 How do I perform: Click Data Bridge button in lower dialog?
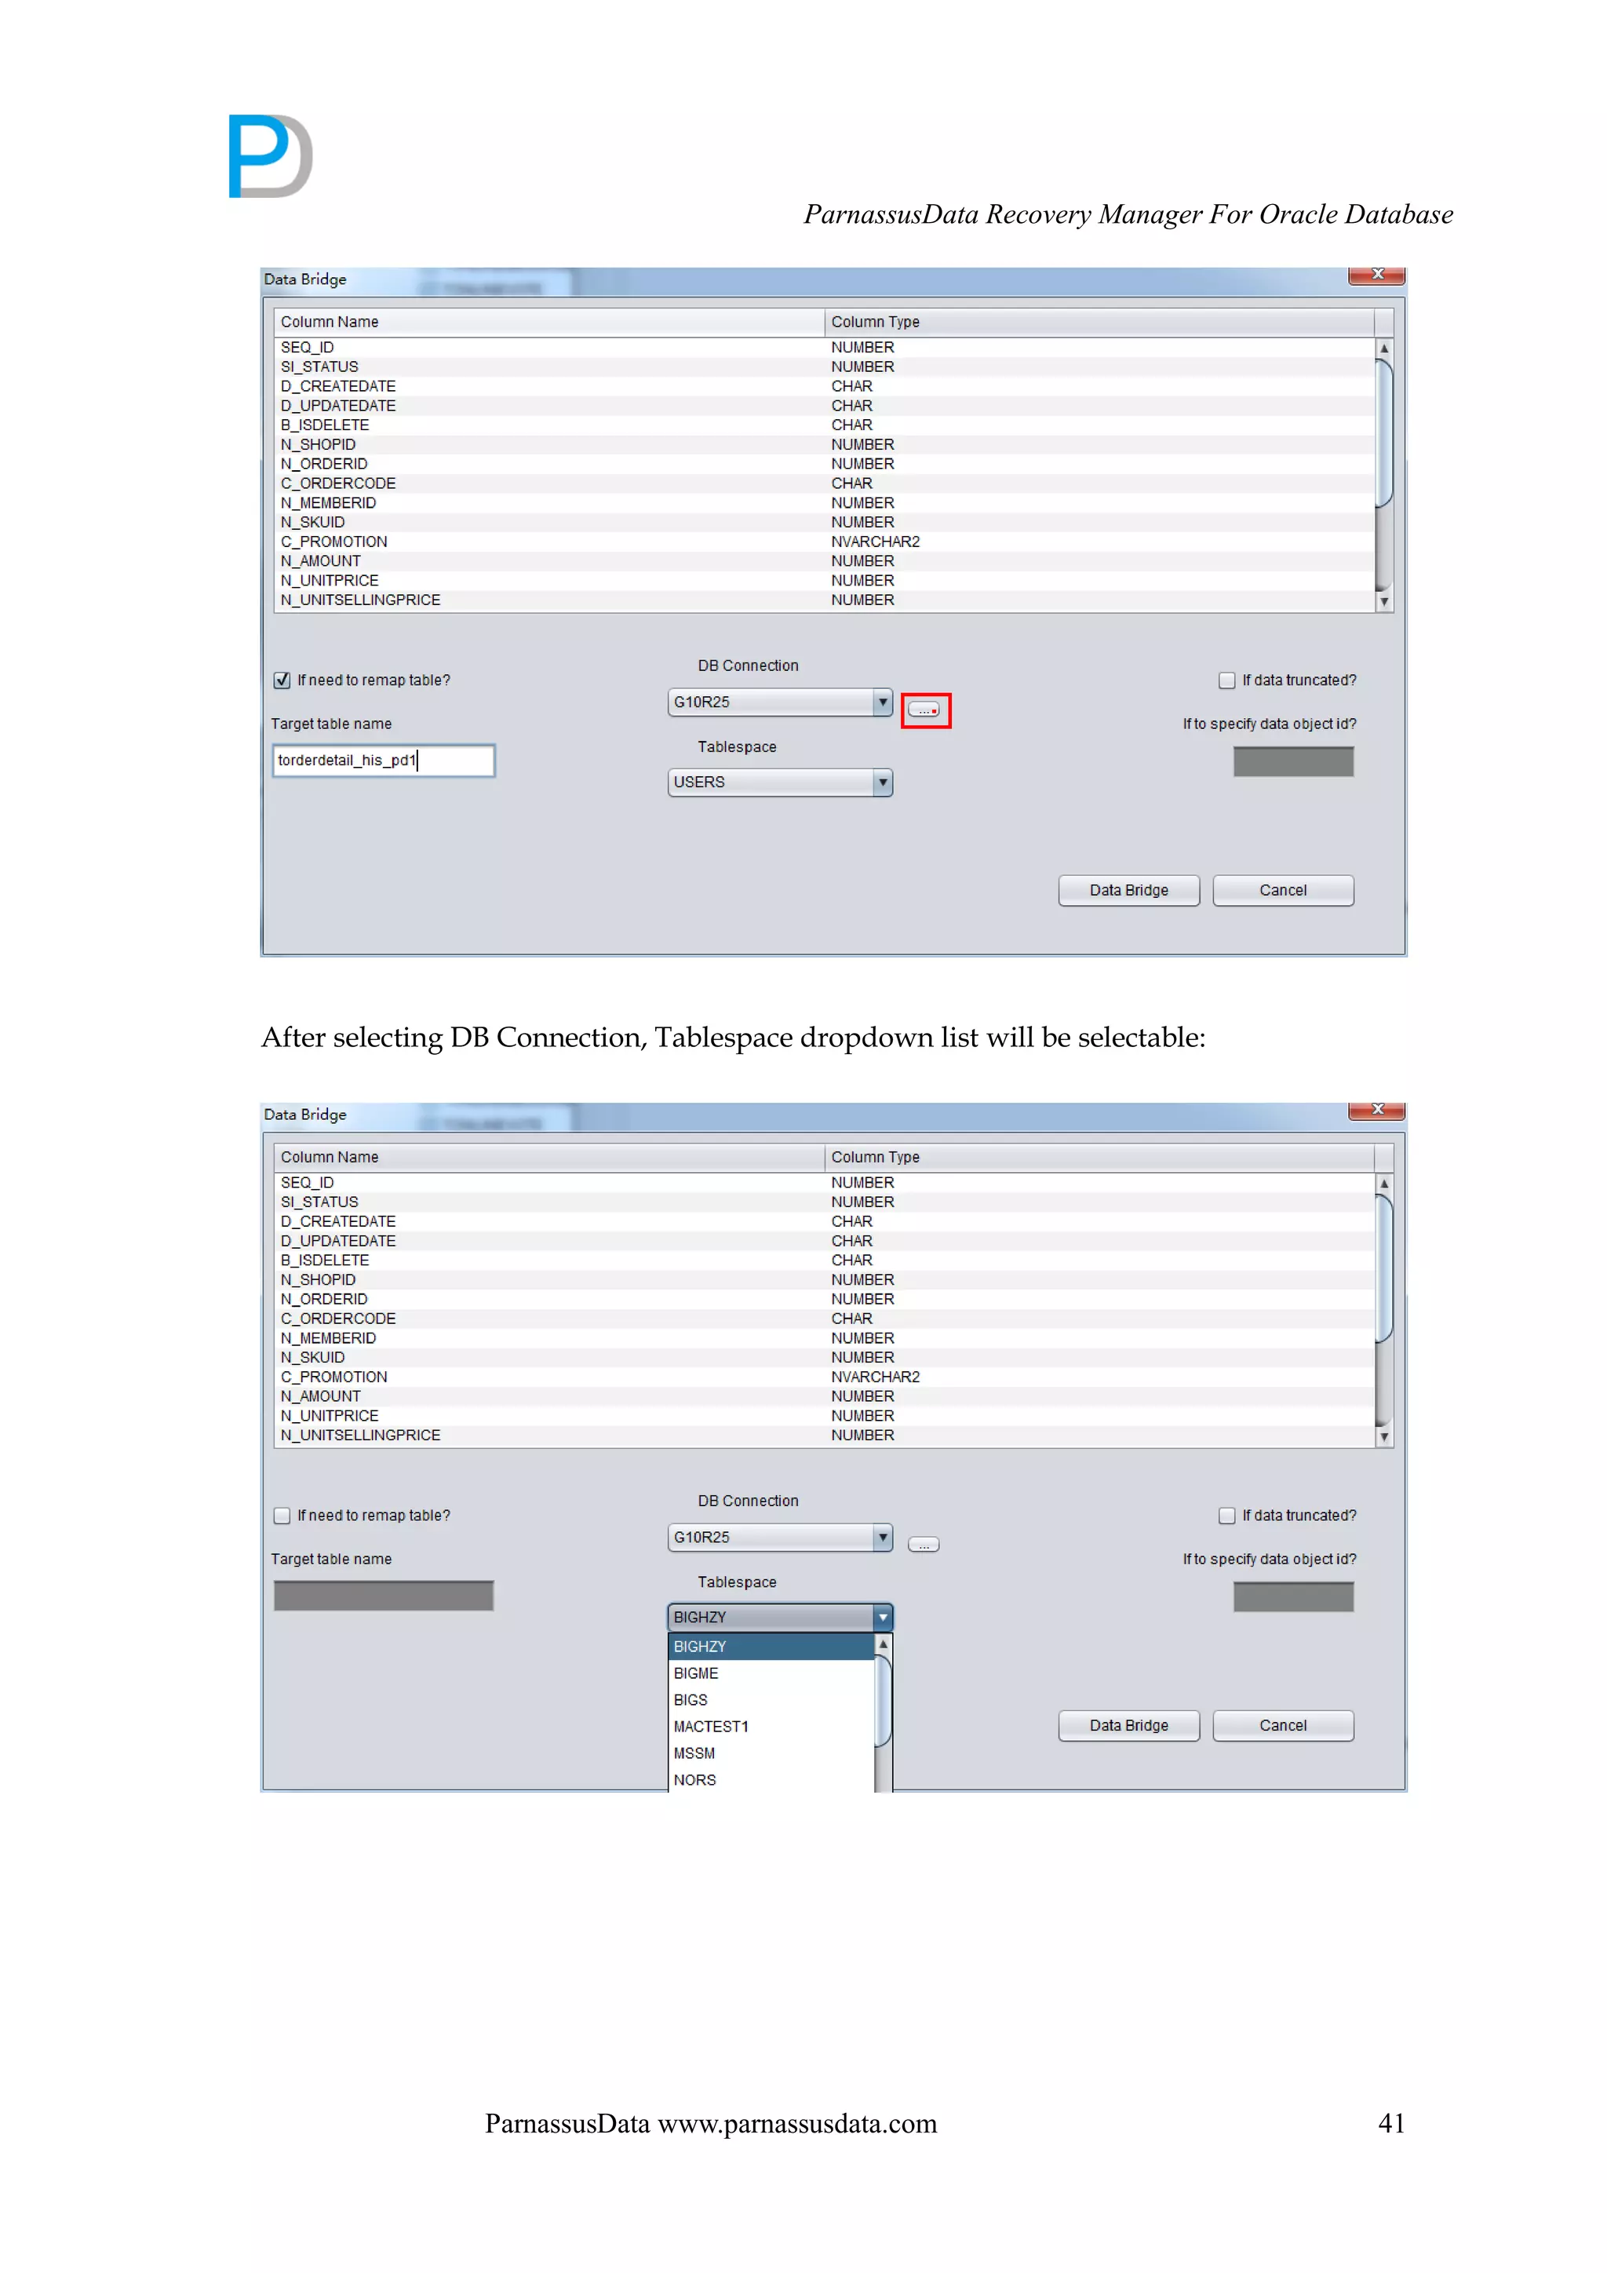pos(1129,1725)
